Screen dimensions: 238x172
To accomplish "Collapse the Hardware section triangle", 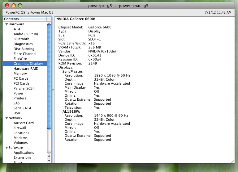I will tap(6, 24).
